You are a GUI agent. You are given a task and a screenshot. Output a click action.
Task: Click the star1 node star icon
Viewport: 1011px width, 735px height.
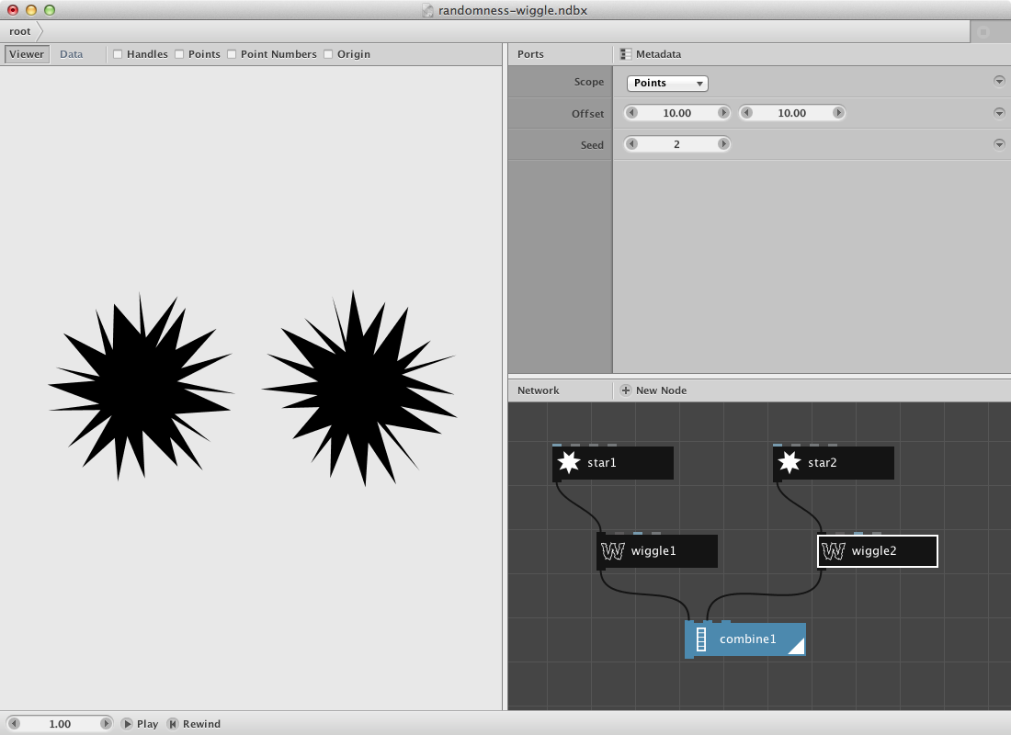point(569,462)
